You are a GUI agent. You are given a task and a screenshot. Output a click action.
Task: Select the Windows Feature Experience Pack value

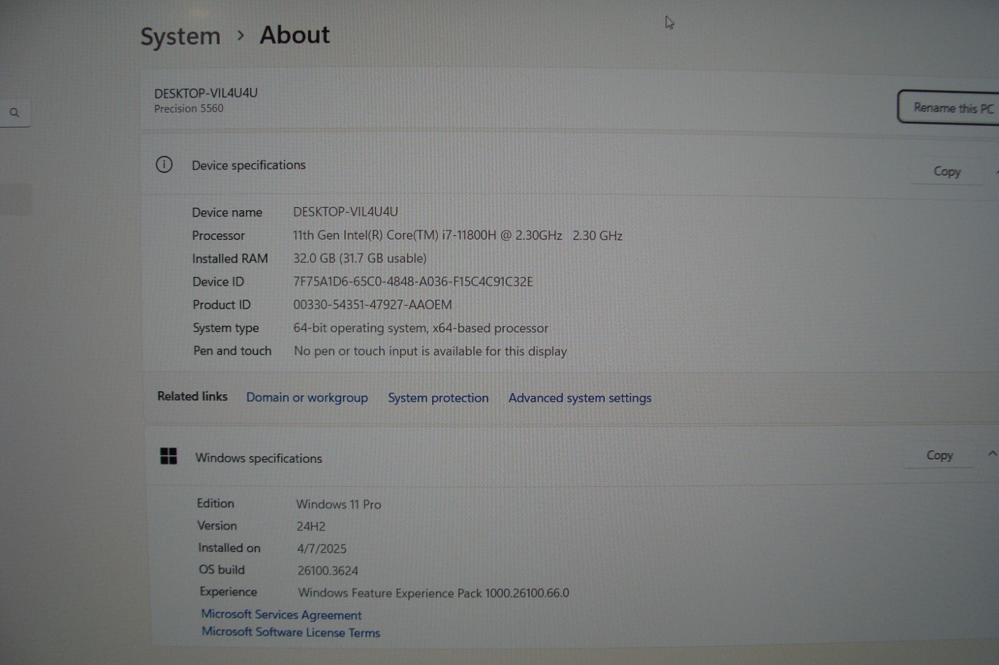pyautogui.click(x=433, y=593)
